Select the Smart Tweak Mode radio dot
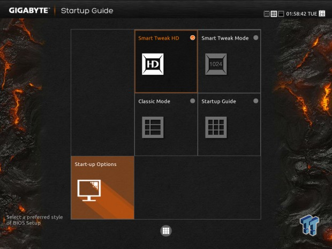Screen dimensions: 332x249 click(x=256, y=37)
